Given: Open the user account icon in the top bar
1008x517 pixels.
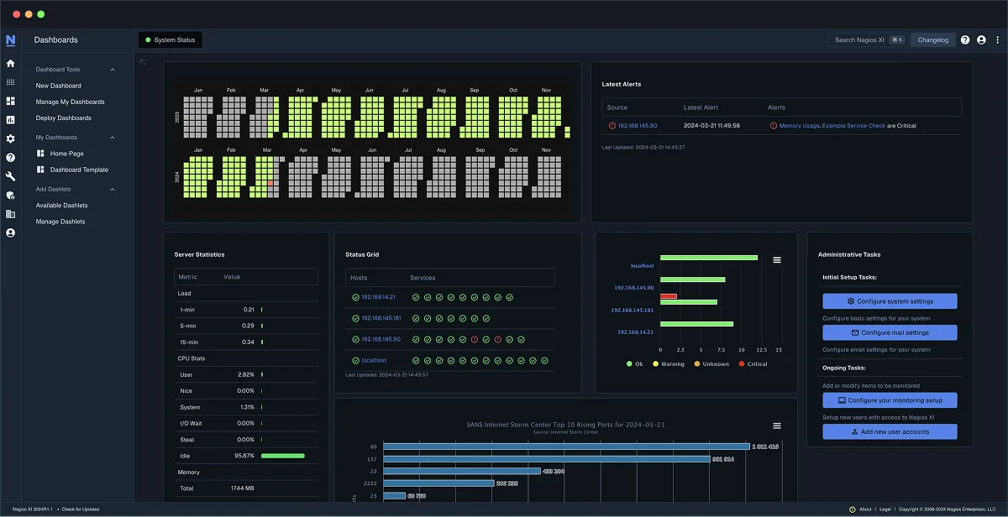Looking at the screenshot, I should tap(981, 39).
